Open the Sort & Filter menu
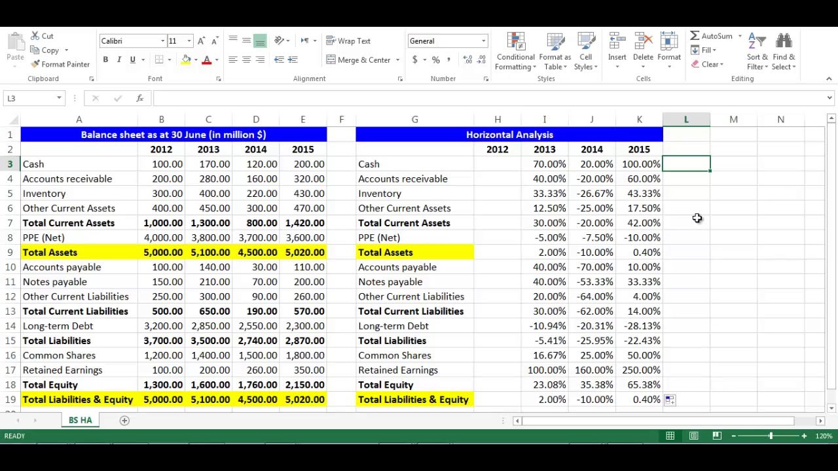 click(757, 51)
